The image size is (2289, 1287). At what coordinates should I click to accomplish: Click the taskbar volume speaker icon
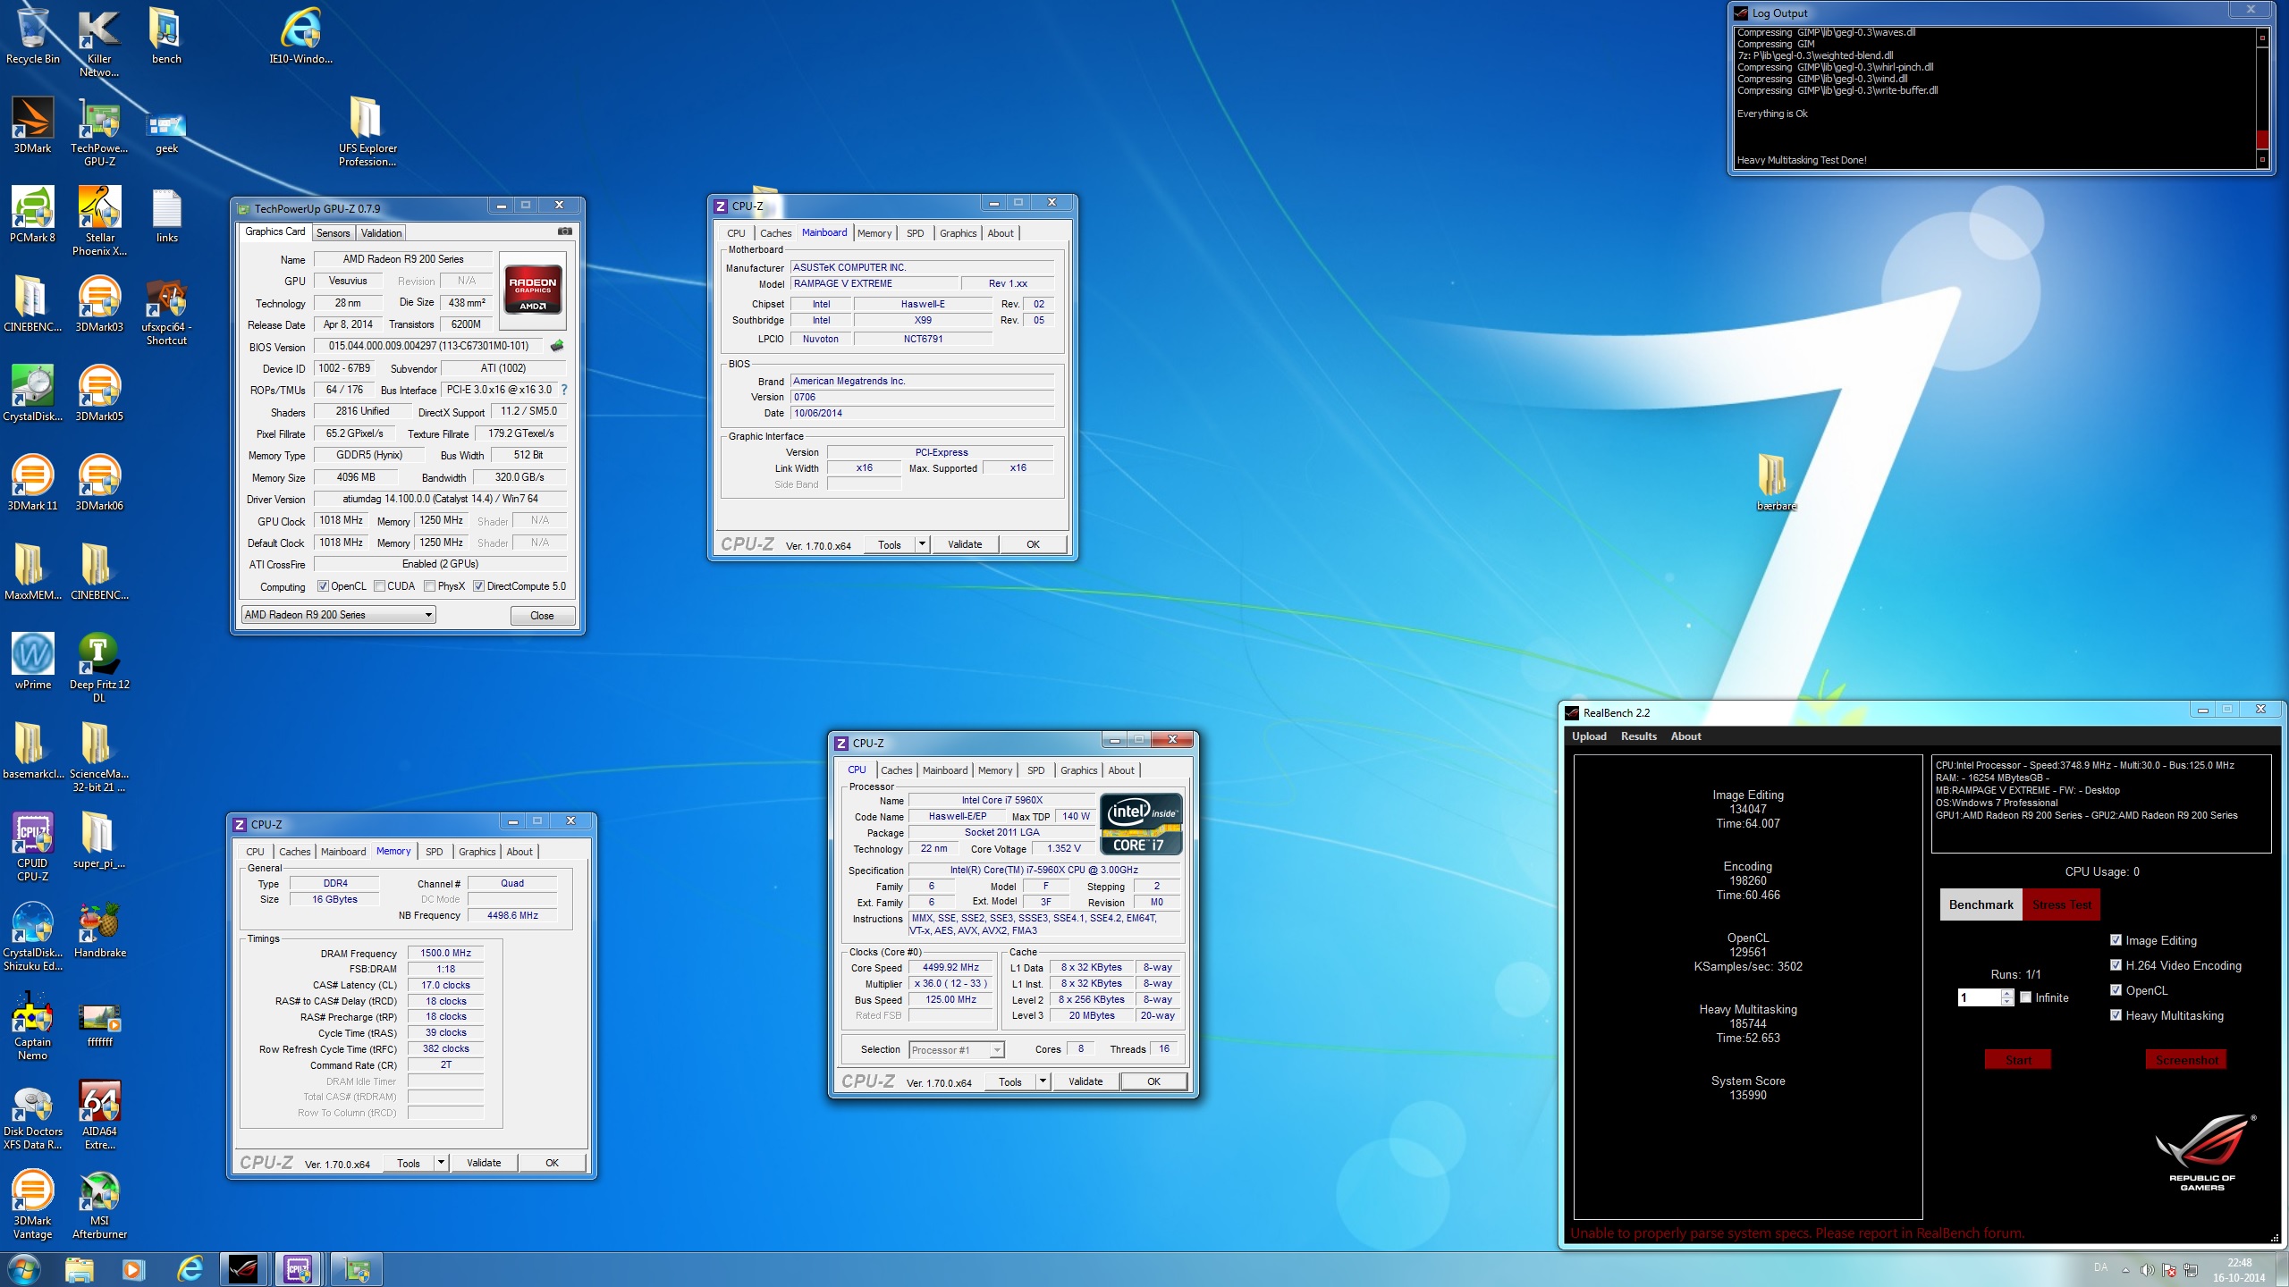click(2147, 1269)
